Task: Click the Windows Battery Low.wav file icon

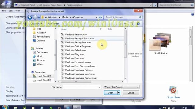Action: click(x=62, y=42)
